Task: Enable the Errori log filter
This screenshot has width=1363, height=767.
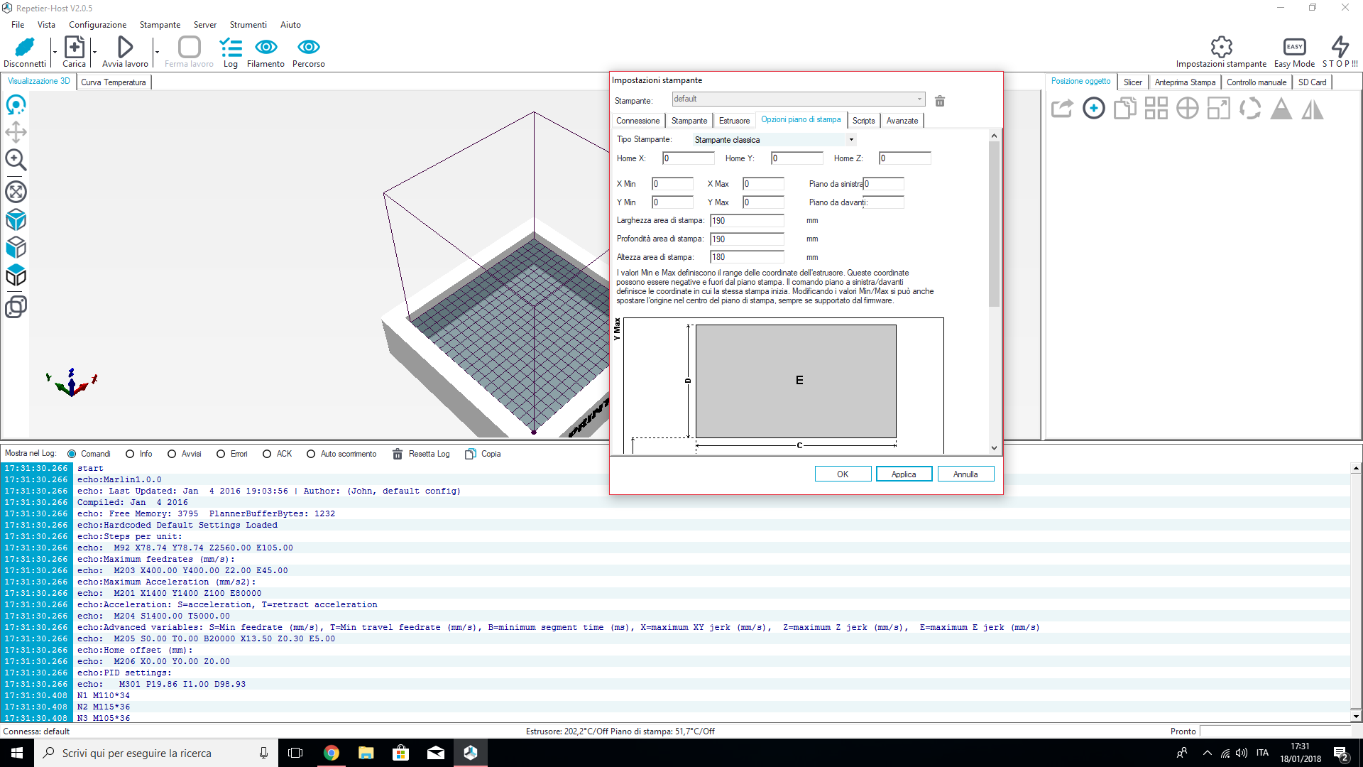Action: click(x=221, y=454)
